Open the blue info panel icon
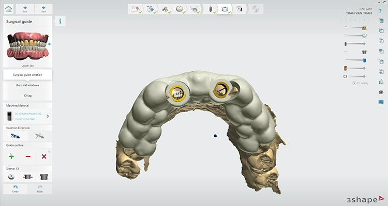This screenshot has height=206, width=388. coord(60,21)
